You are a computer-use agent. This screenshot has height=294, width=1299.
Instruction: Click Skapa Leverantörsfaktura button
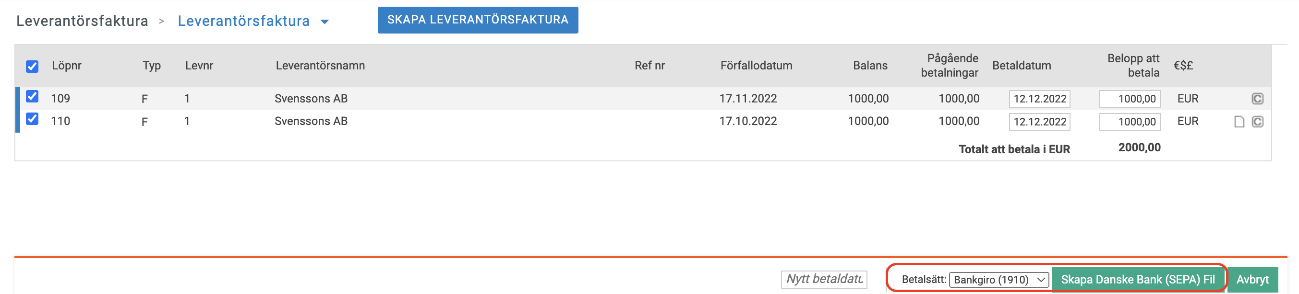pos(478,20)
